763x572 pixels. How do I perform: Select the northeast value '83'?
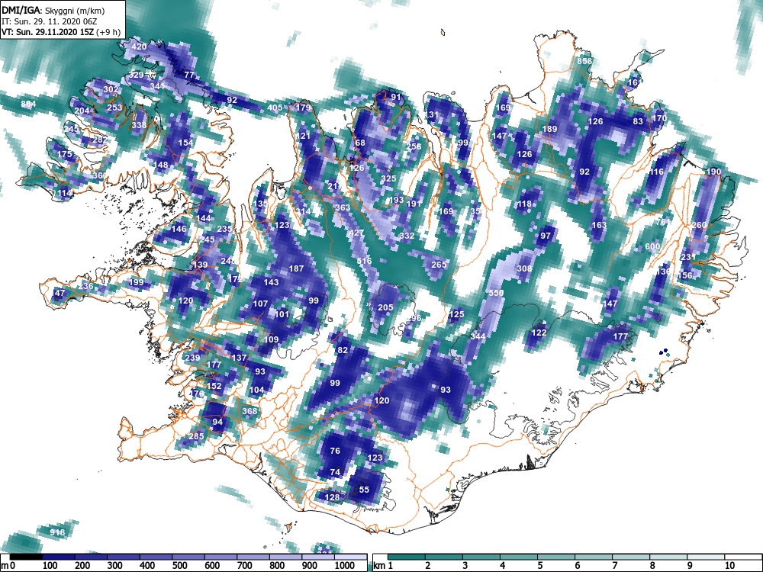[638, 121]
